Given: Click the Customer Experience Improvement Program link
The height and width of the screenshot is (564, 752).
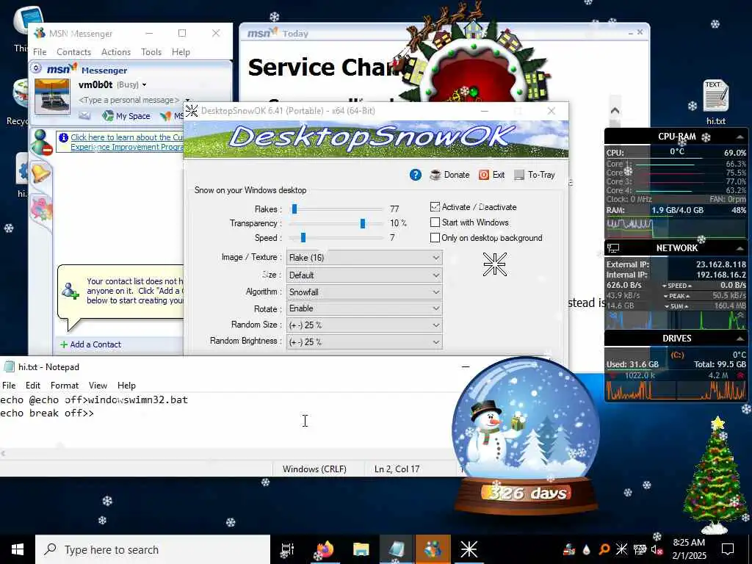Looking at the screenshot, I should tap(127, 142).
